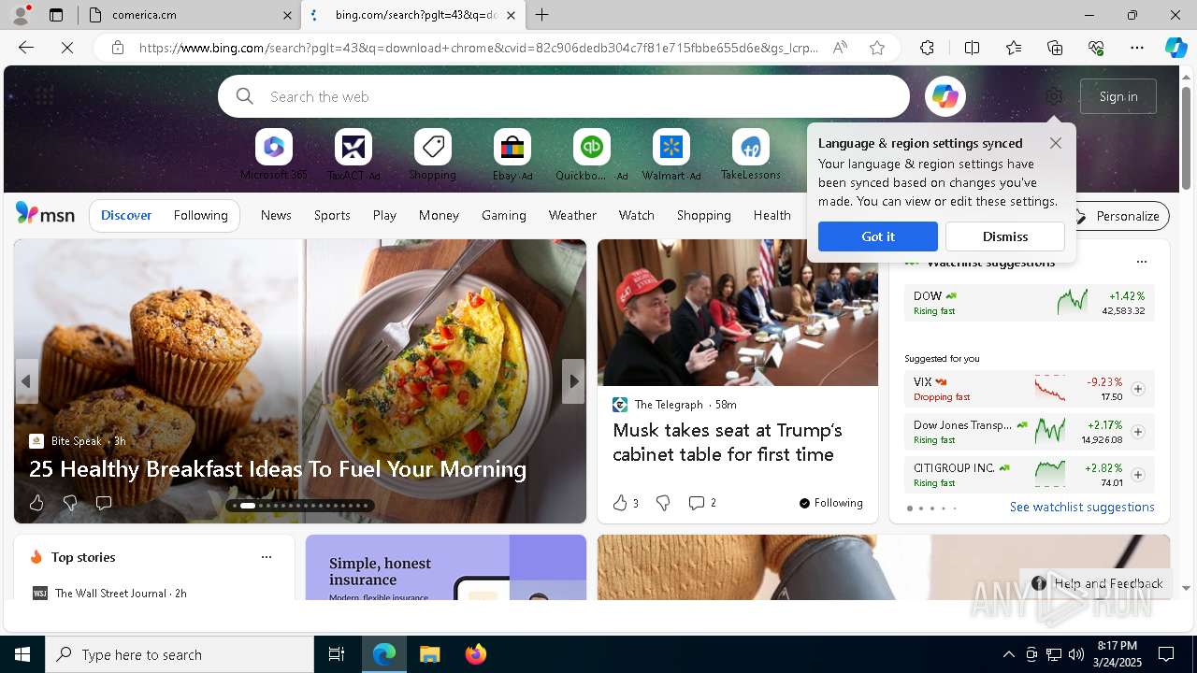Like the Musk cabinet article

(626, 503)
